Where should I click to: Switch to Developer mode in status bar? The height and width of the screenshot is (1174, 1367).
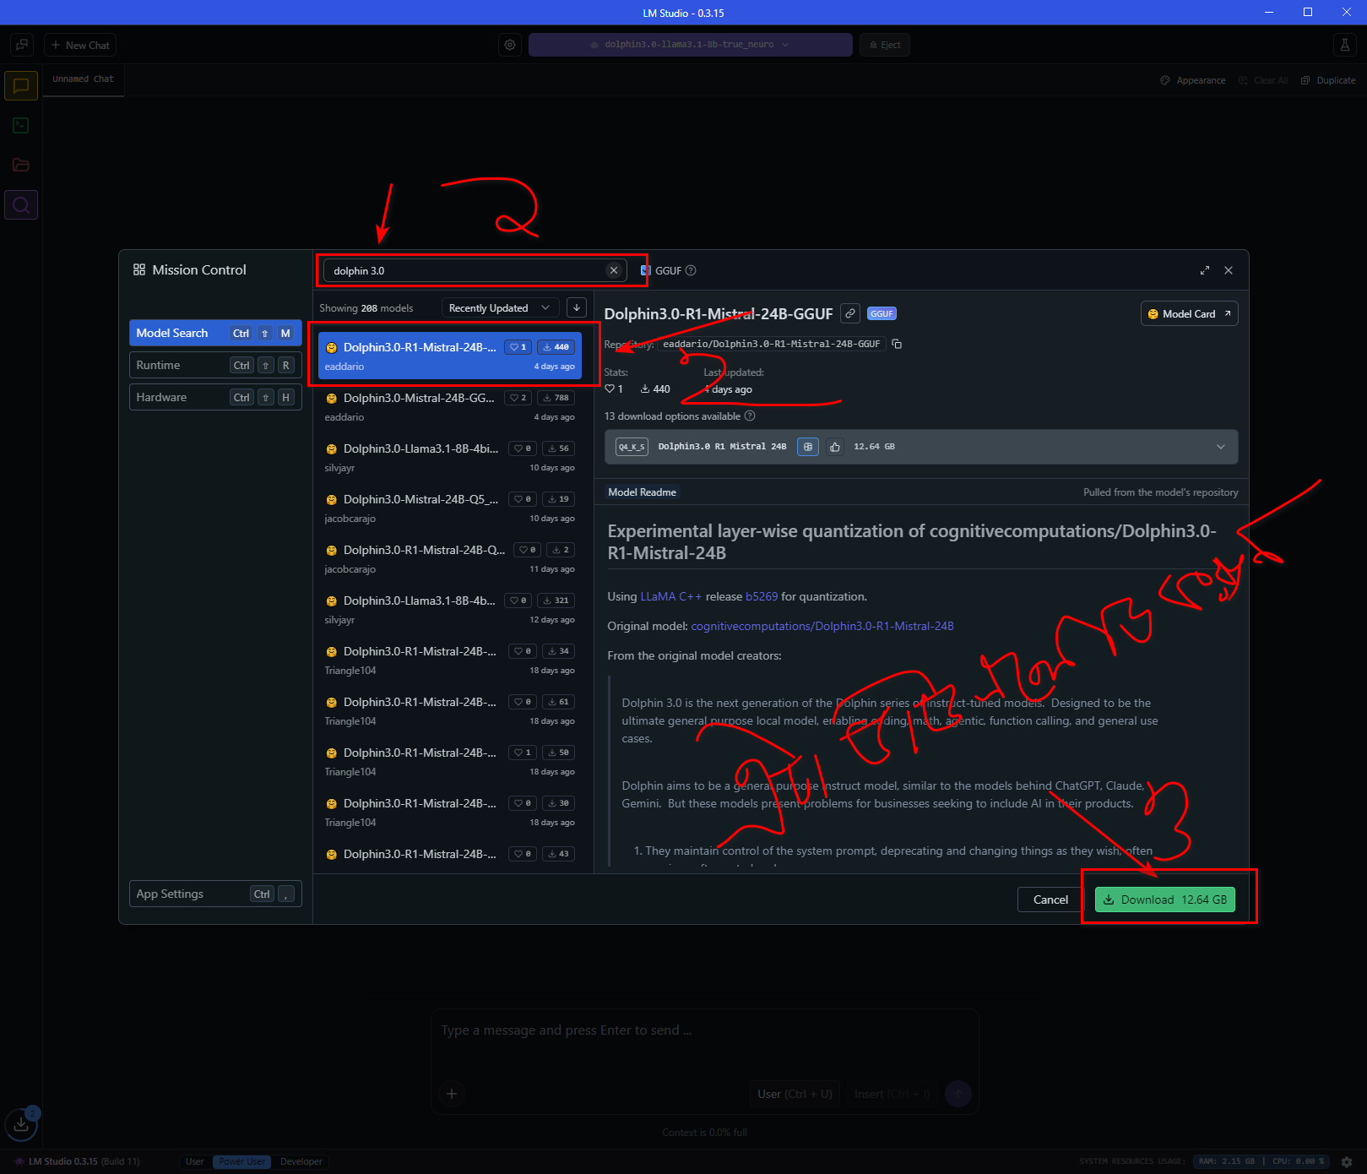(301, 1161)
